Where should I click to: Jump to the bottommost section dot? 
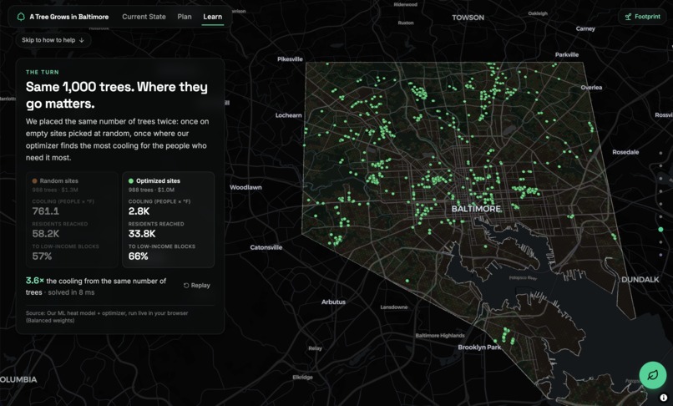click(x=661, y=255)
